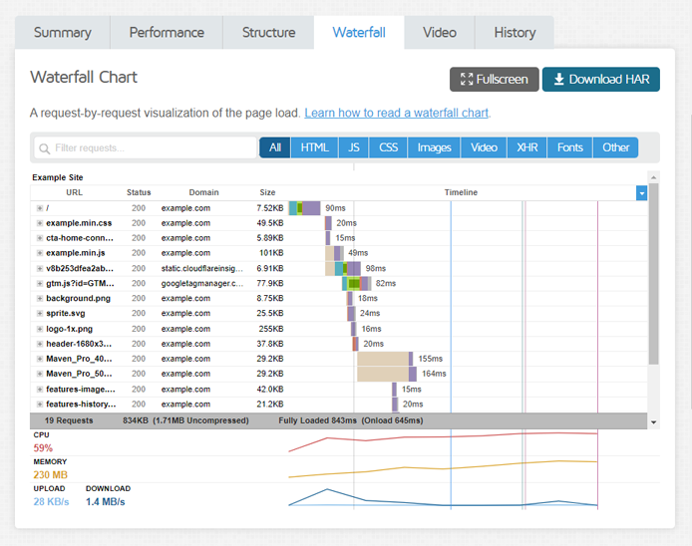
Task: Expand the sprite.svg request row
Action: point(40,313)
